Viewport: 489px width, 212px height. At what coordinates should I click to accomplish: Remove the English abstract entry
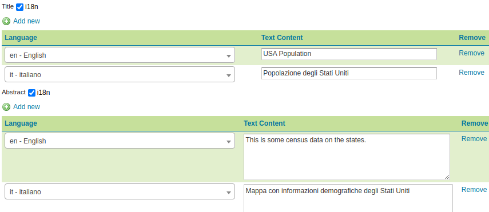[474, 139]
